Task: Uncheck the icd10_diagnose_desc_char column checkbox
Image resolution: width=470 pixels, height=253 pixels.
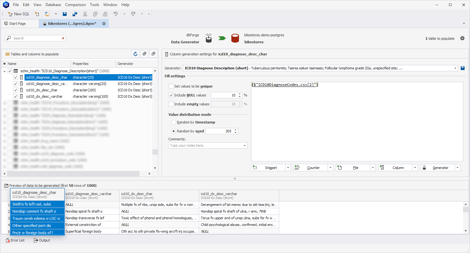Action: [x=16, y=77]
